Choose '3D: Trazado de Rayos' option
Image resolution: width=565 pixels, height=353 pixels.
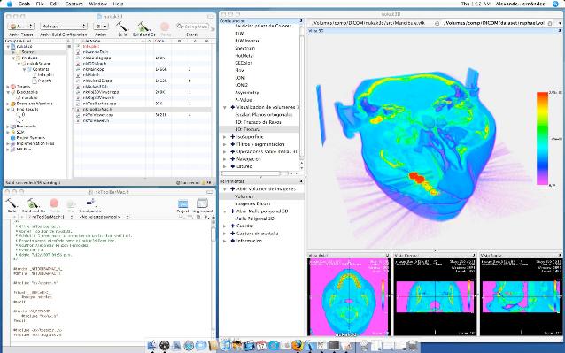pyautogui.click(x=258, y=122)
